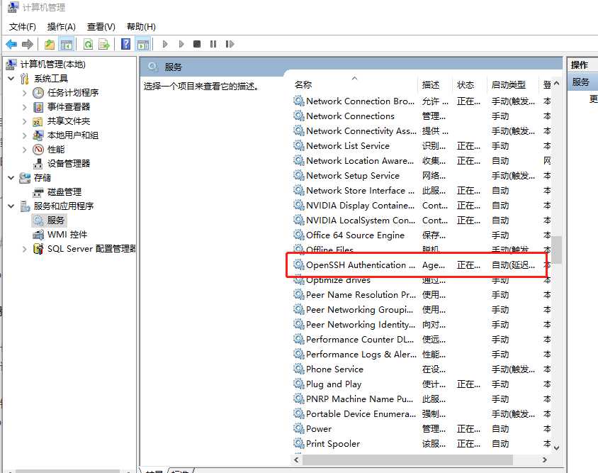Click the Refresh toolbar icon
Screen dimensions: 598x473
coord(88,44)
